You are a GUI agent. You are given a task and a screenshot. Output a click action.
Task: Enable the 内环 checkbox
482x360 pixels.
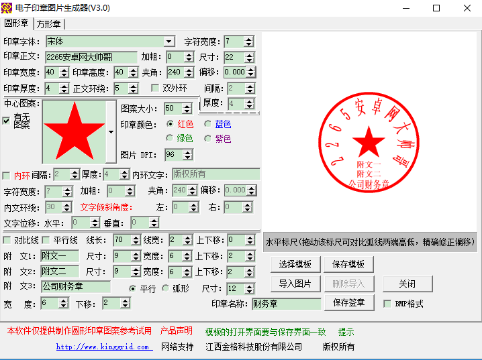[x=7, y=176]
